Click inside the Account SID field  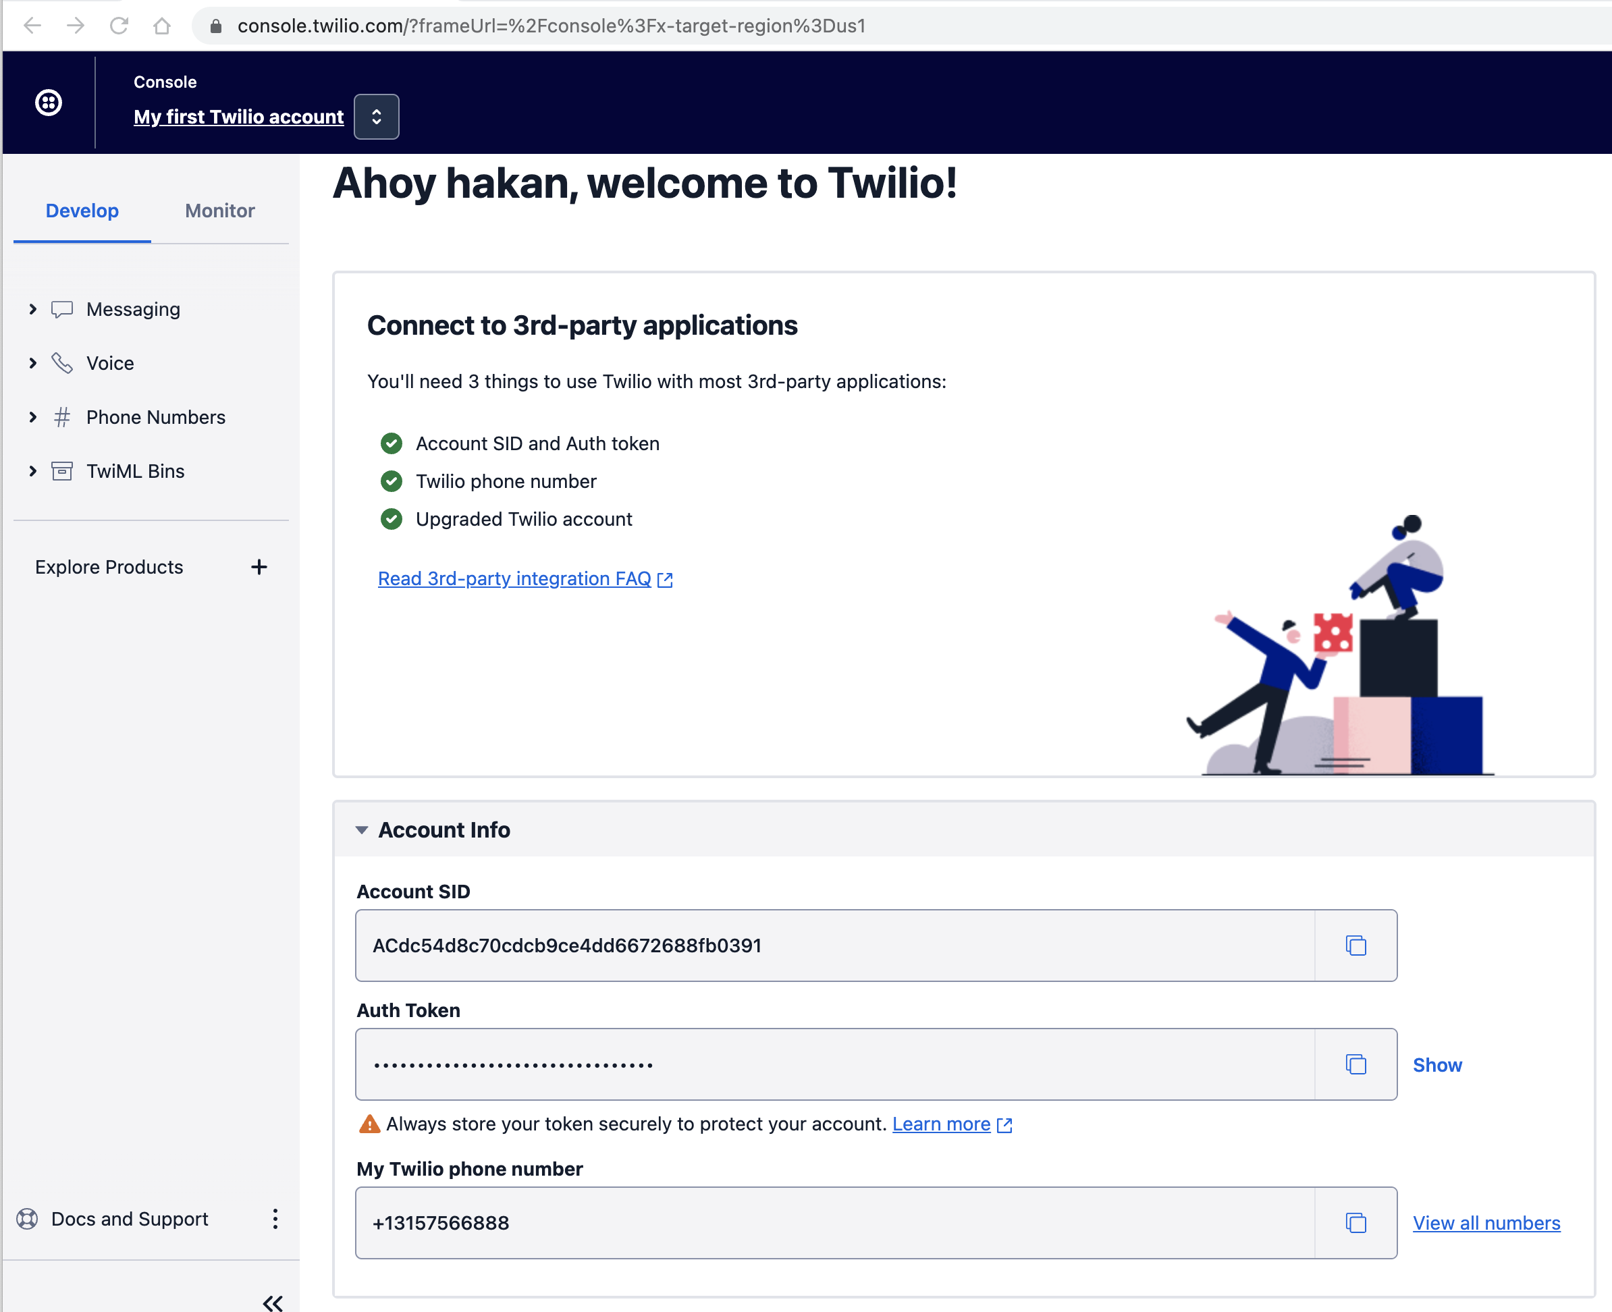(x=832, y=946)
